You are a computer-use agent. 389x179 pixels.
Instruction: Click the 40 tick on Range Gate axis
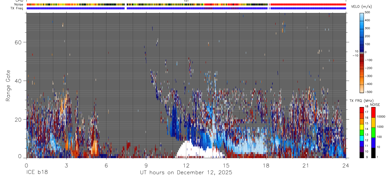click(19, 81)
